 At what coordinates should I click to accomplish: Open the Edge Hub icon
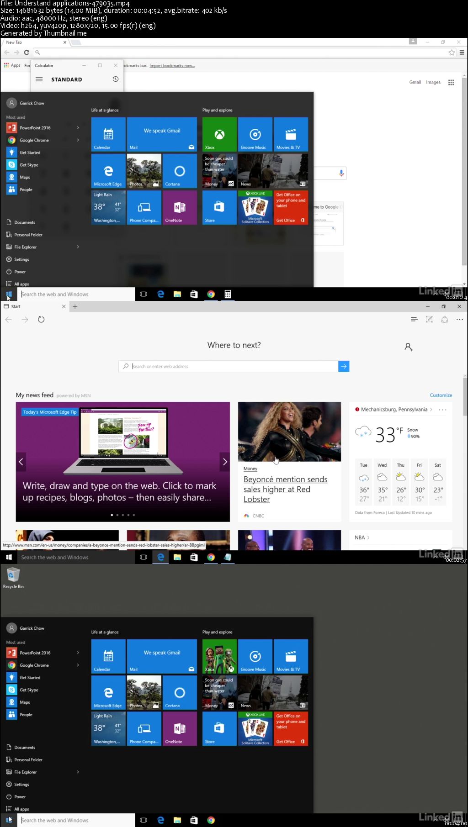coord(414,320)
